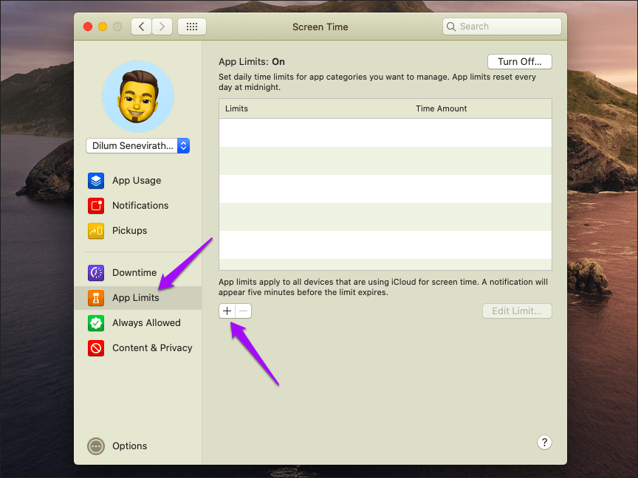
Task: Select the Notifications label
Action: click(140, 206)
